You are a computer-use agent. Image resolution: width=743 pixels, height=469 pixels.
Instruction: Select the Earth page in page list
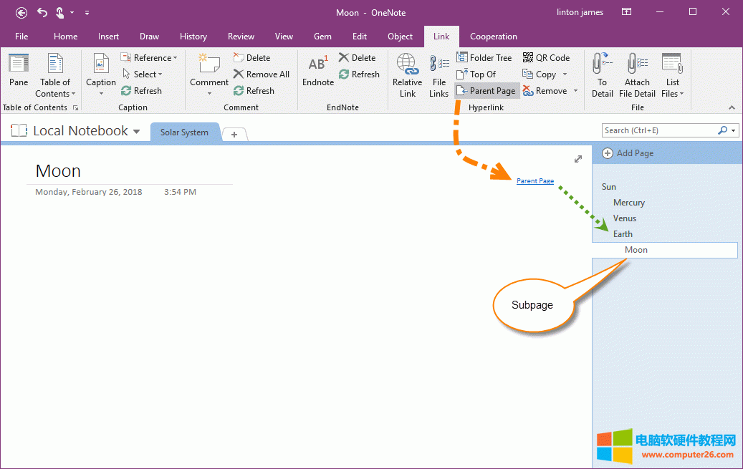coord(623,234)
